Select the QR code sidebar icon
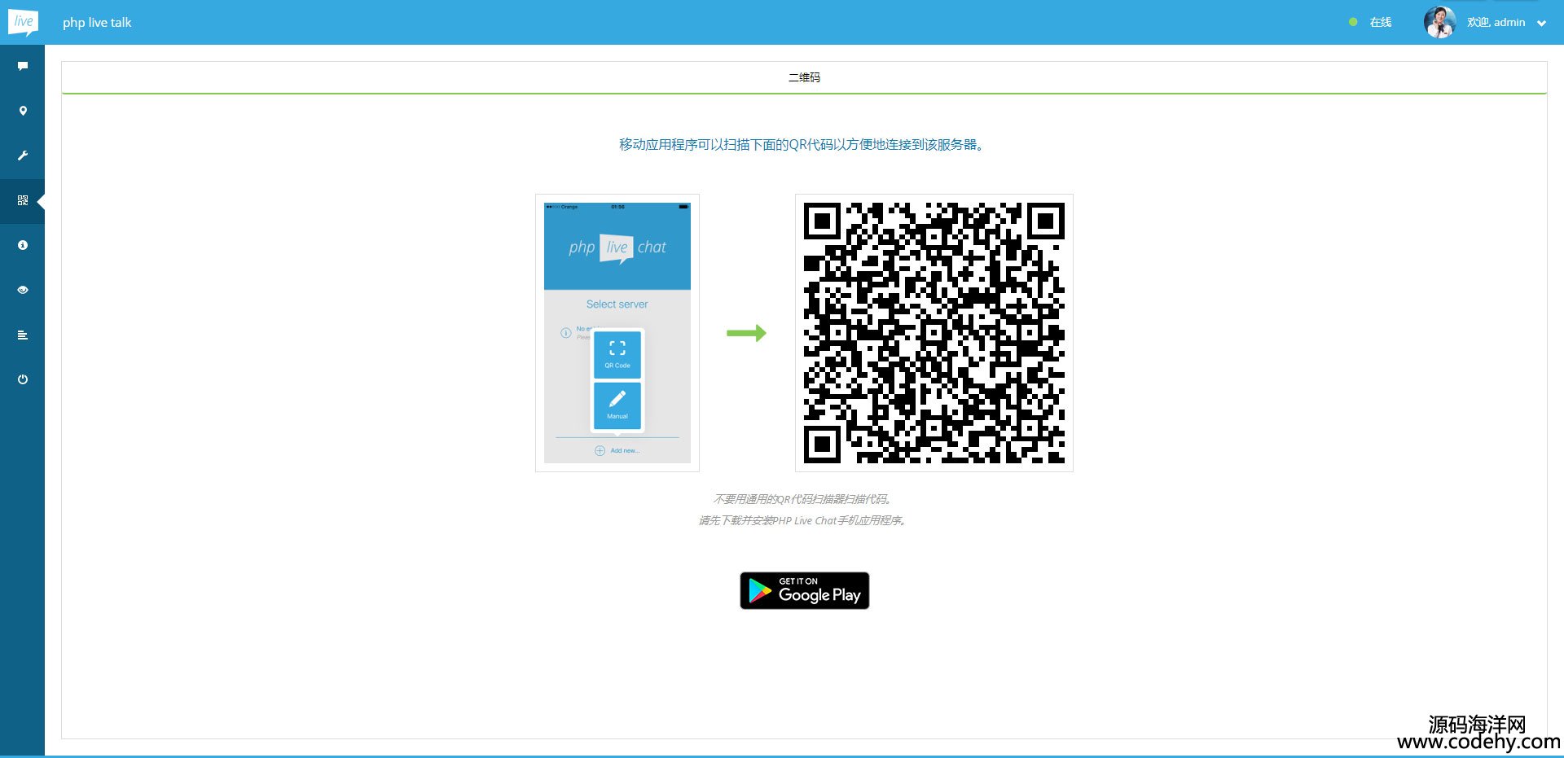Screen dimensions: 1564x758 pos(23,200)
